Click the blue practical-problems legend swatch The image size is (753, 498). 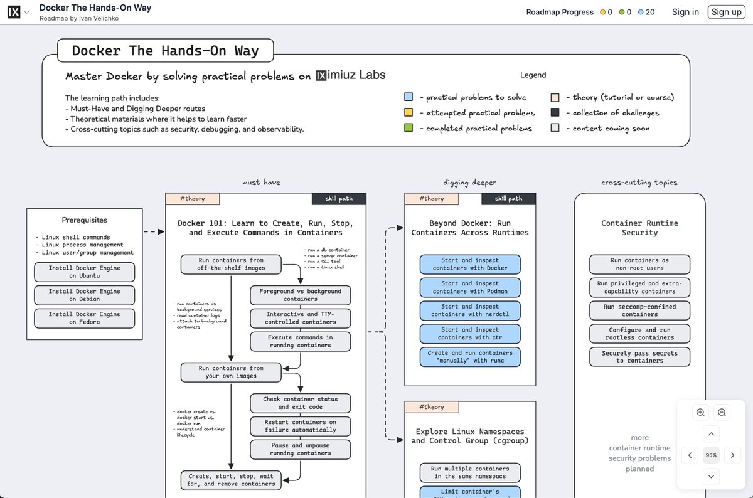tap(409, 97)
